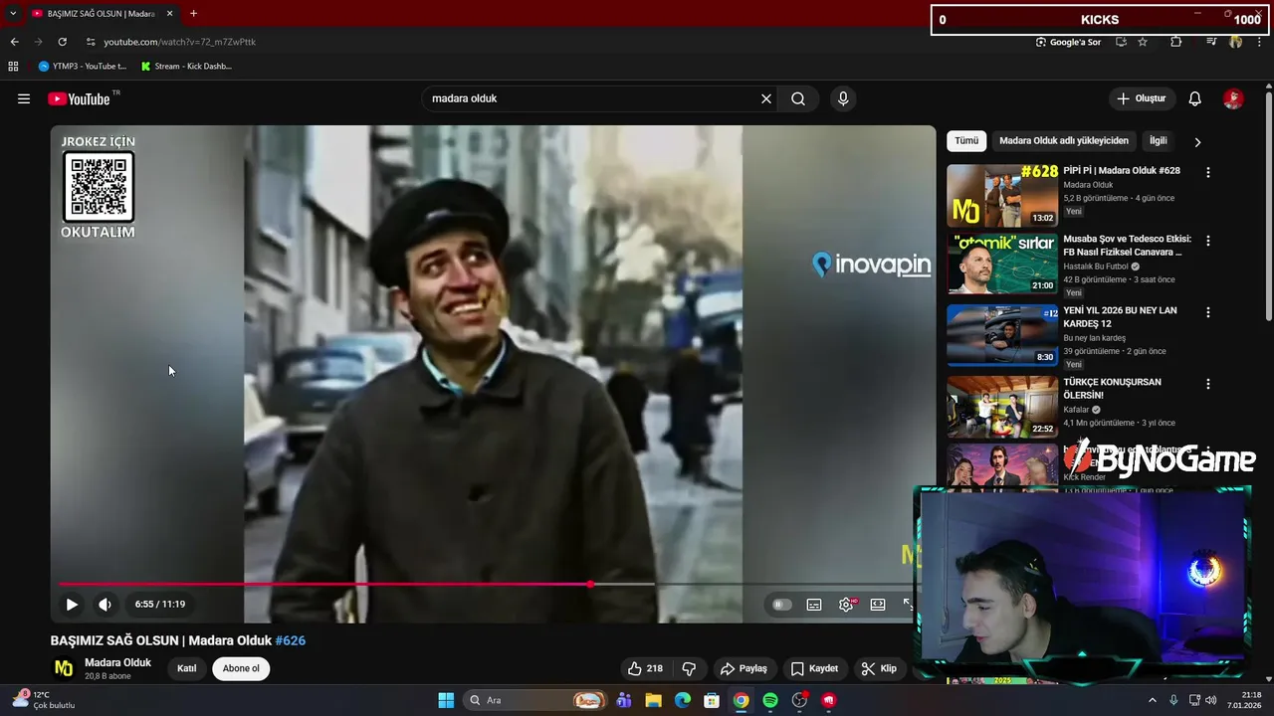Open Windows Start menu
1274x716 pixels.
point(446,700)
